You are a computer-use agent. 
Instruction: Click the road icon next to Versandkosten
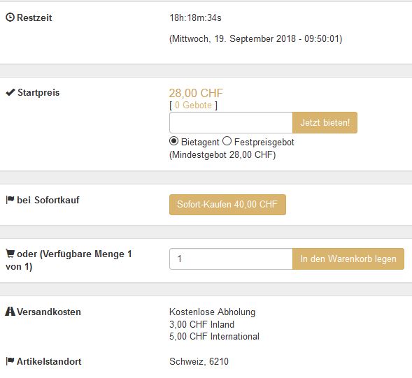point(10,312)
